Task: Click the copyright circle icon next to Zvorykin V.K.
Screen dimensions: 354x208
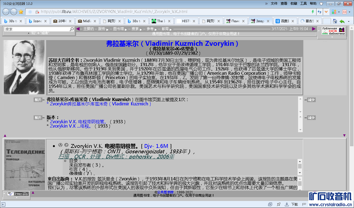Action: (x=66, y=145)
